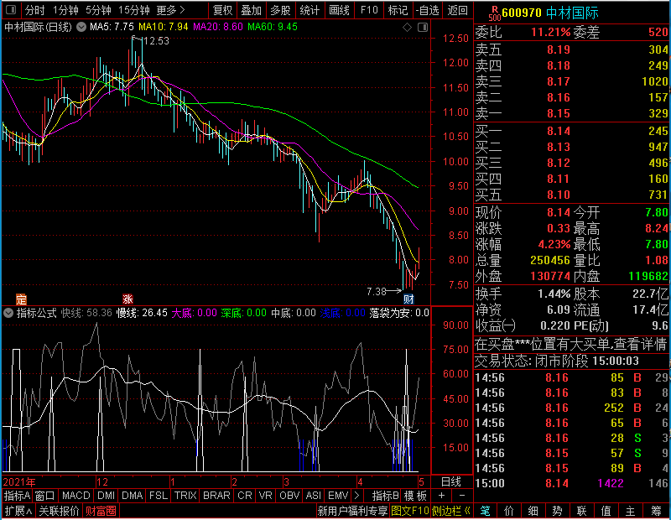Screen dimensions: 671x520
Task: Click the 在买盘 big order detail link
Action: 570,344
